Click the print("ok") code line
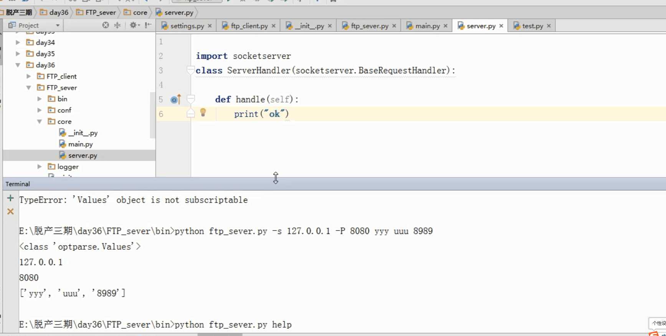The width and height of the screenshot is (666, 336). click(x=261, y=114)
